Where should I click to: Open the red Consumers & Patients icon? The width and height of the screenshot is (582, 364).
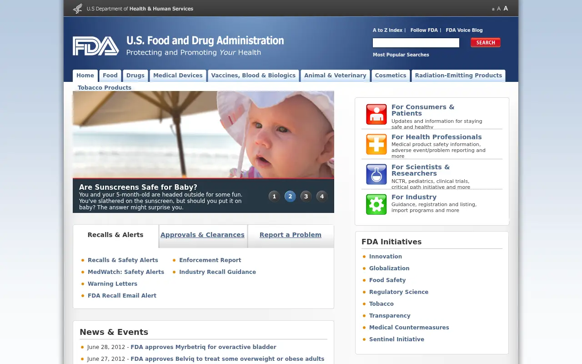click(376, 114)
